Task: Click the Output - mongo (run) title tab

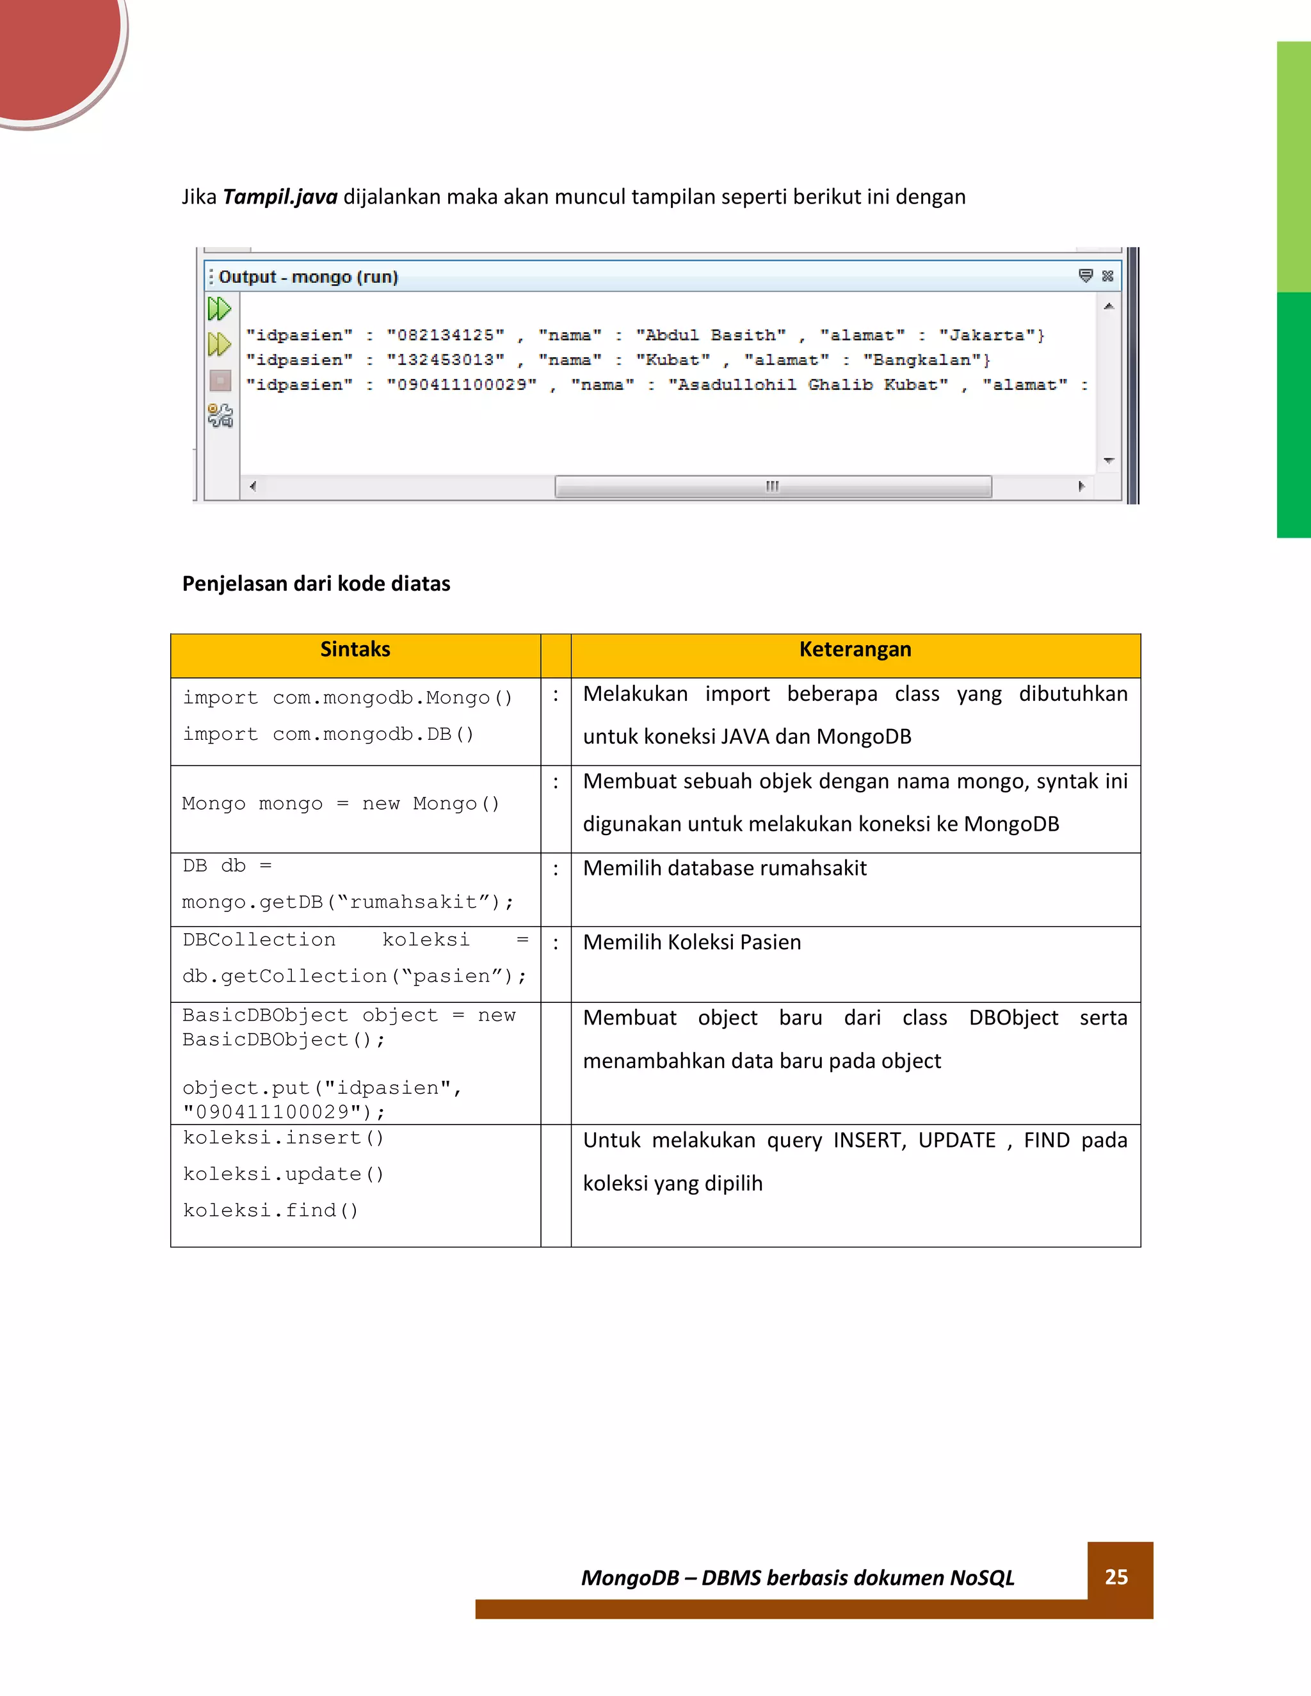Action: [307, 276]
